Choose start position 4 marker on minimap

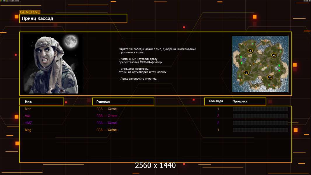click(x=273, y=55)
